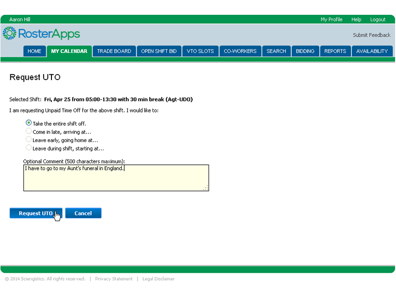Image resolution: width=396 pixels, height=297 pixels.
Task: Open the OPEN SHIFT BID tab
Action: [158, 51]
